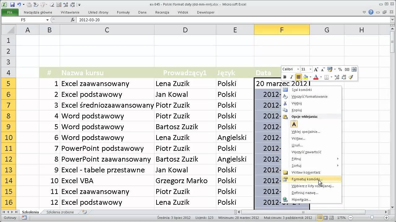
Task: Click the borders icon in mini toolbar
Action: pos(326,77)
